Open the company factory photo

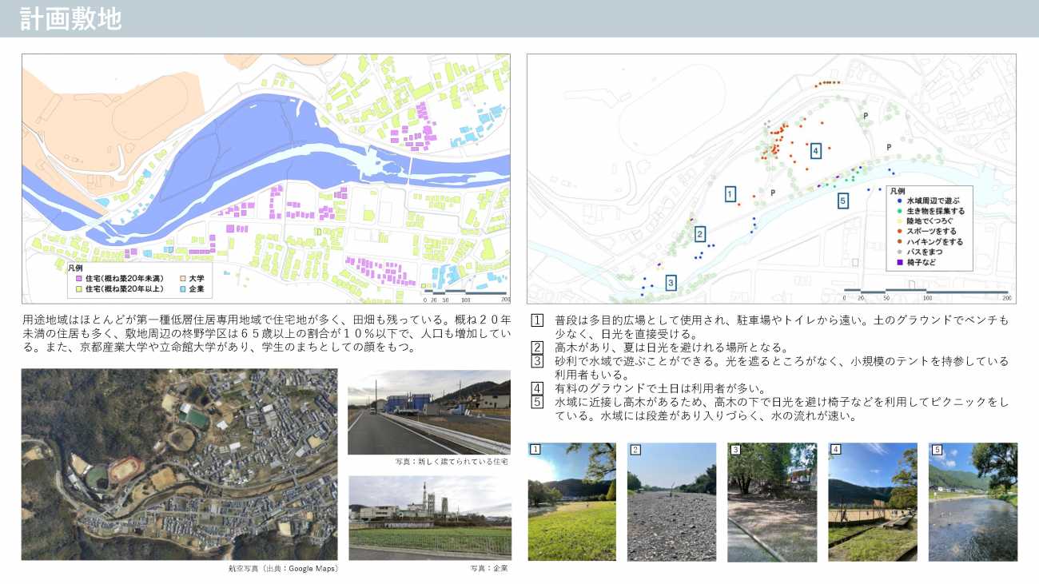428,517
